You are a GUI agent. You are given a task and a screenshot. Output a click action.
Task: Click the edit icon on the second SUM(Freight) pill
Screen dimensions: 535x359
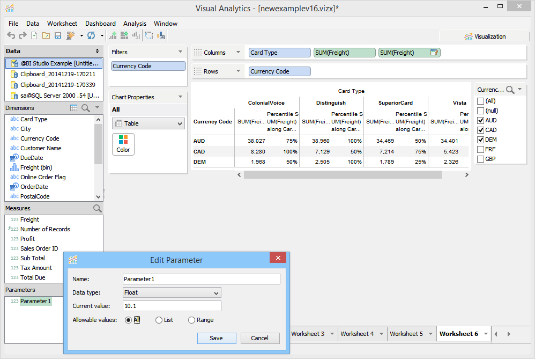point(434,53)
